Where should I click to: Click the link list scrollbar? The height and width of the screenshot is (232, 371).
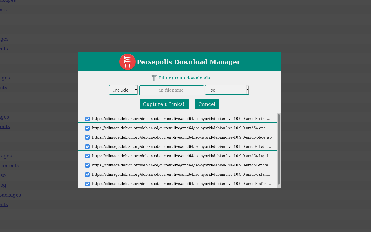[279, 151]
